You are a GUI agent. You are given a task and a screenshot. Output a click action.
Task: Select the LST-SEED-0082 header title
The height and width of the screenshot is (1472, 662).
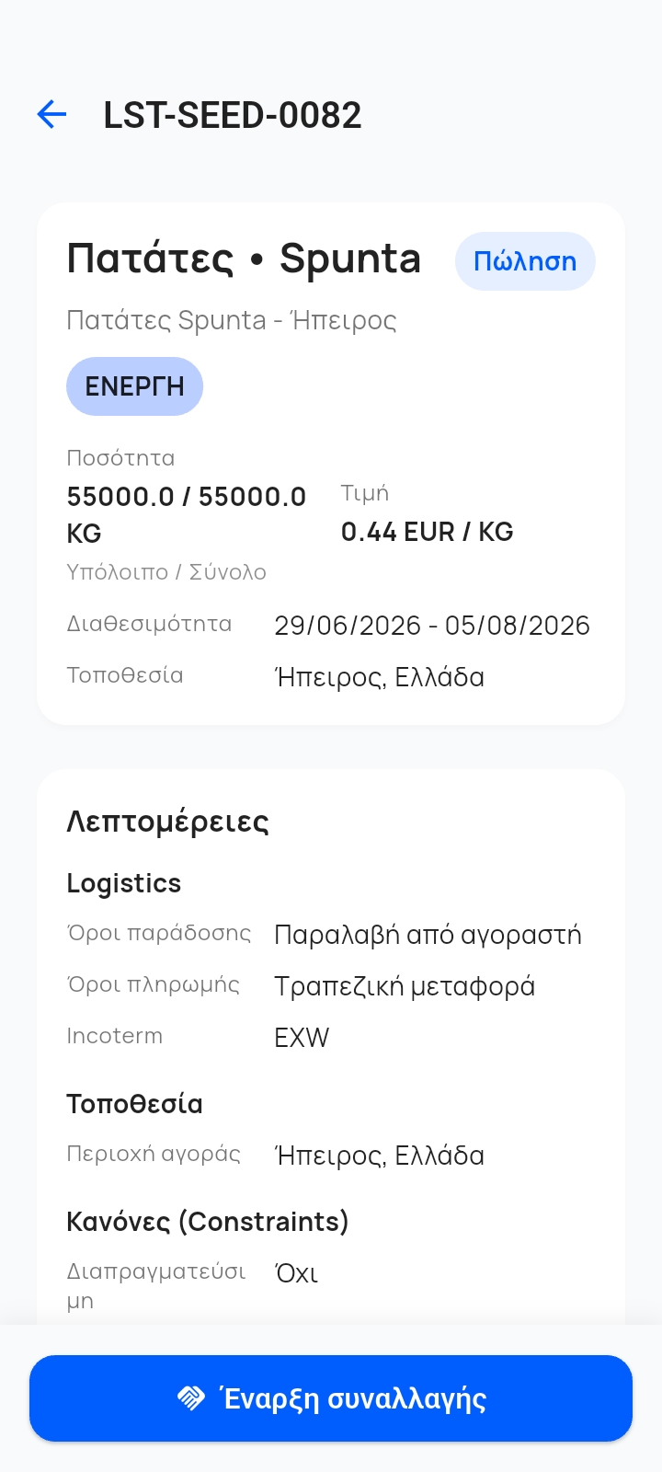(x=233, y=115)
